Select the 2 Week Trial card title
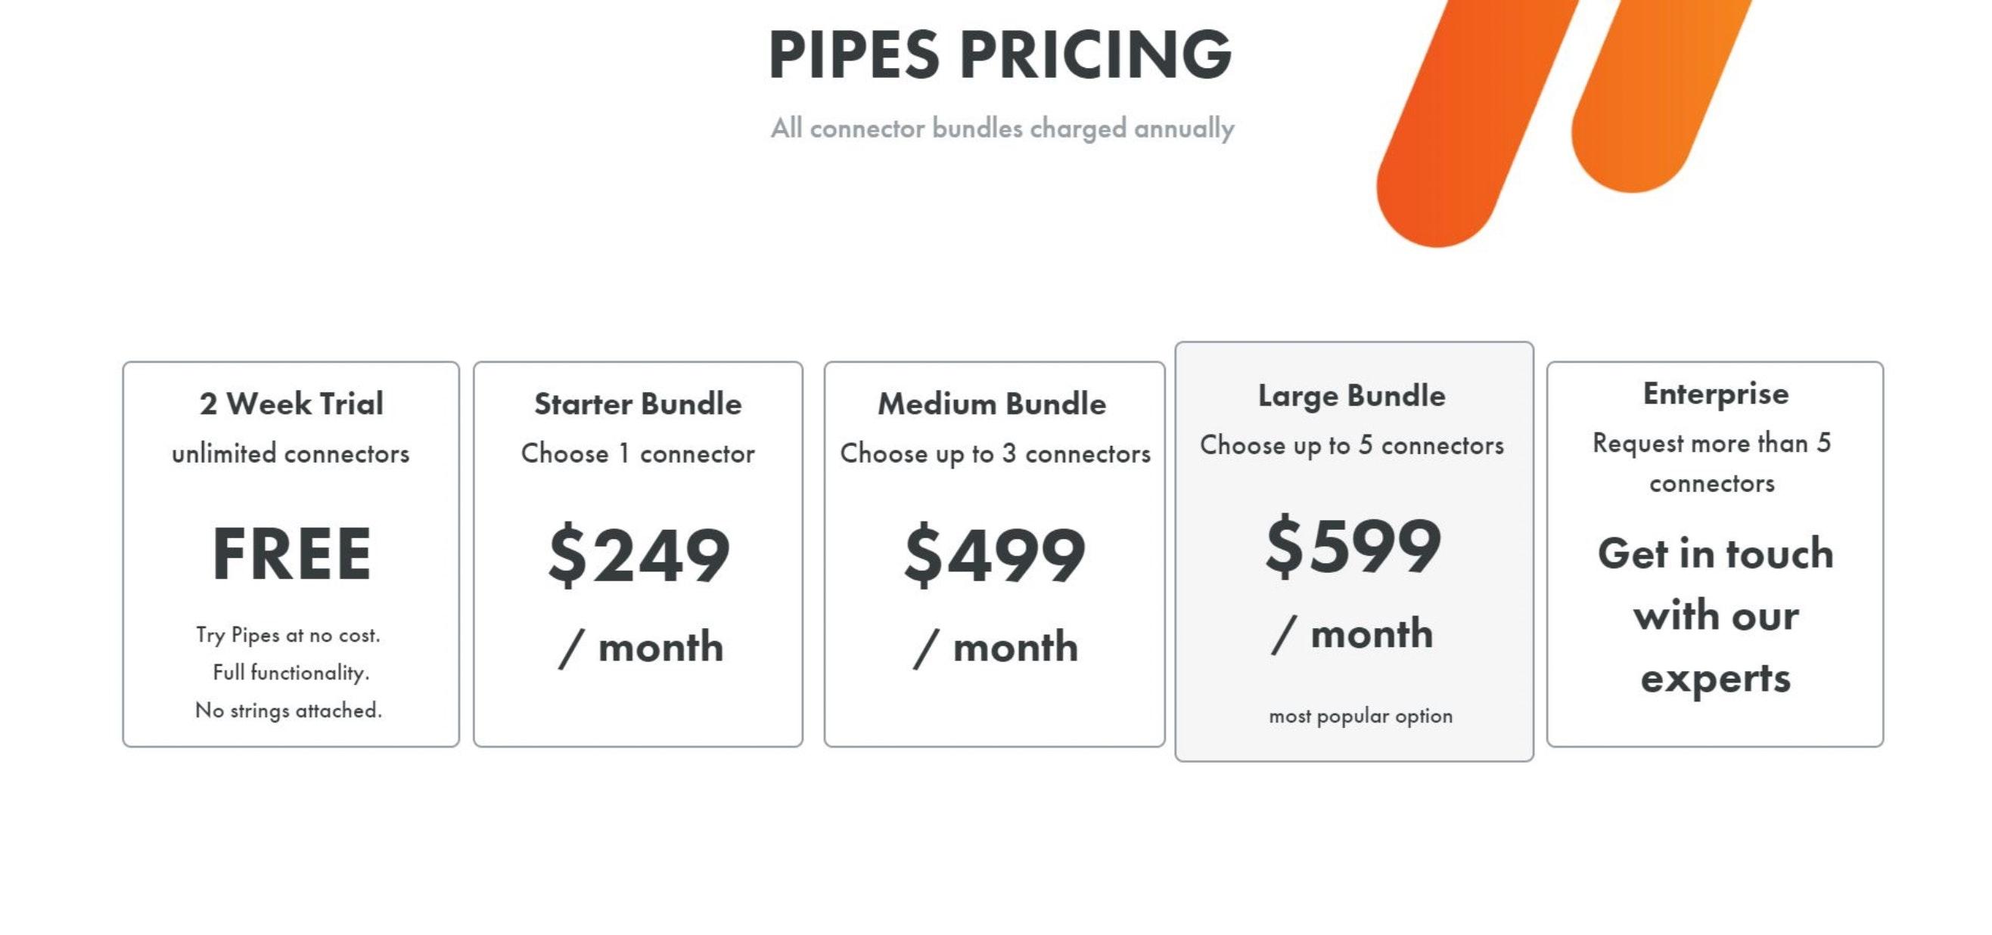This screenshot has height=935, width=1992. click(x=291, y=404)
